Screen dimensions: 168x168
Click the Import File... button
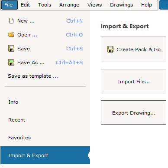pyautogui.click(x=133, y=81)
